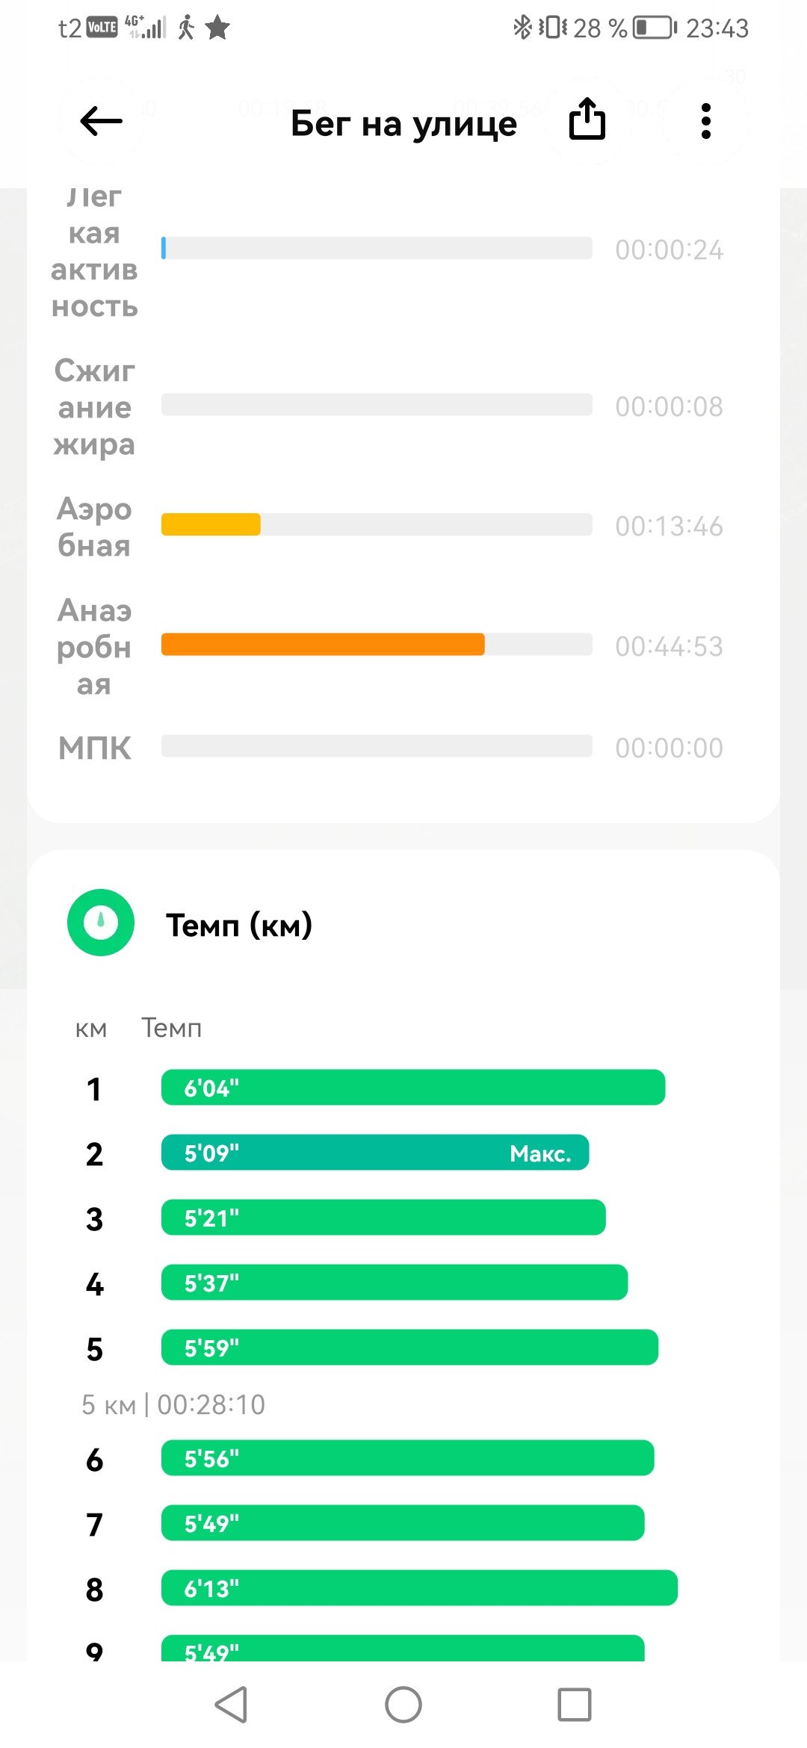Screen dimensions: 807x1748
Task: Select kilometer 2 bar marked Макс.
Action: tap(375, 1153)
